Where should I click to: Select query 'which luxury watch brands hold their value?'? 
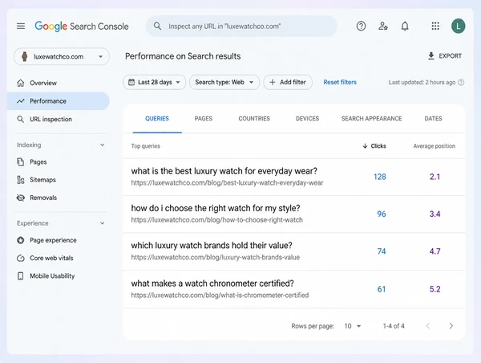212,245
